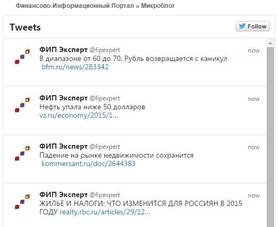Click the 'now' timestamp on the oil tweet
Image resolution: width=278 pixels, height=227 pixels.
(254, 99)
